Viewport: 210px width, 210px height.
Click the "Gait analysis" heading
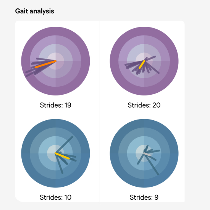(x=34, y=11)
